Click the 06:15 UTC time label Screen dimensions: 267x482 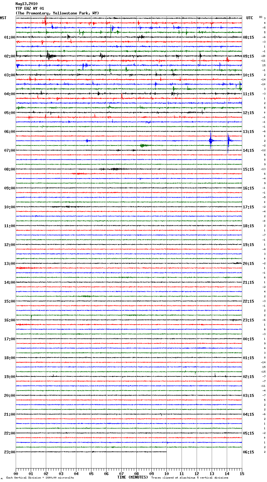(x=248, y=452)
